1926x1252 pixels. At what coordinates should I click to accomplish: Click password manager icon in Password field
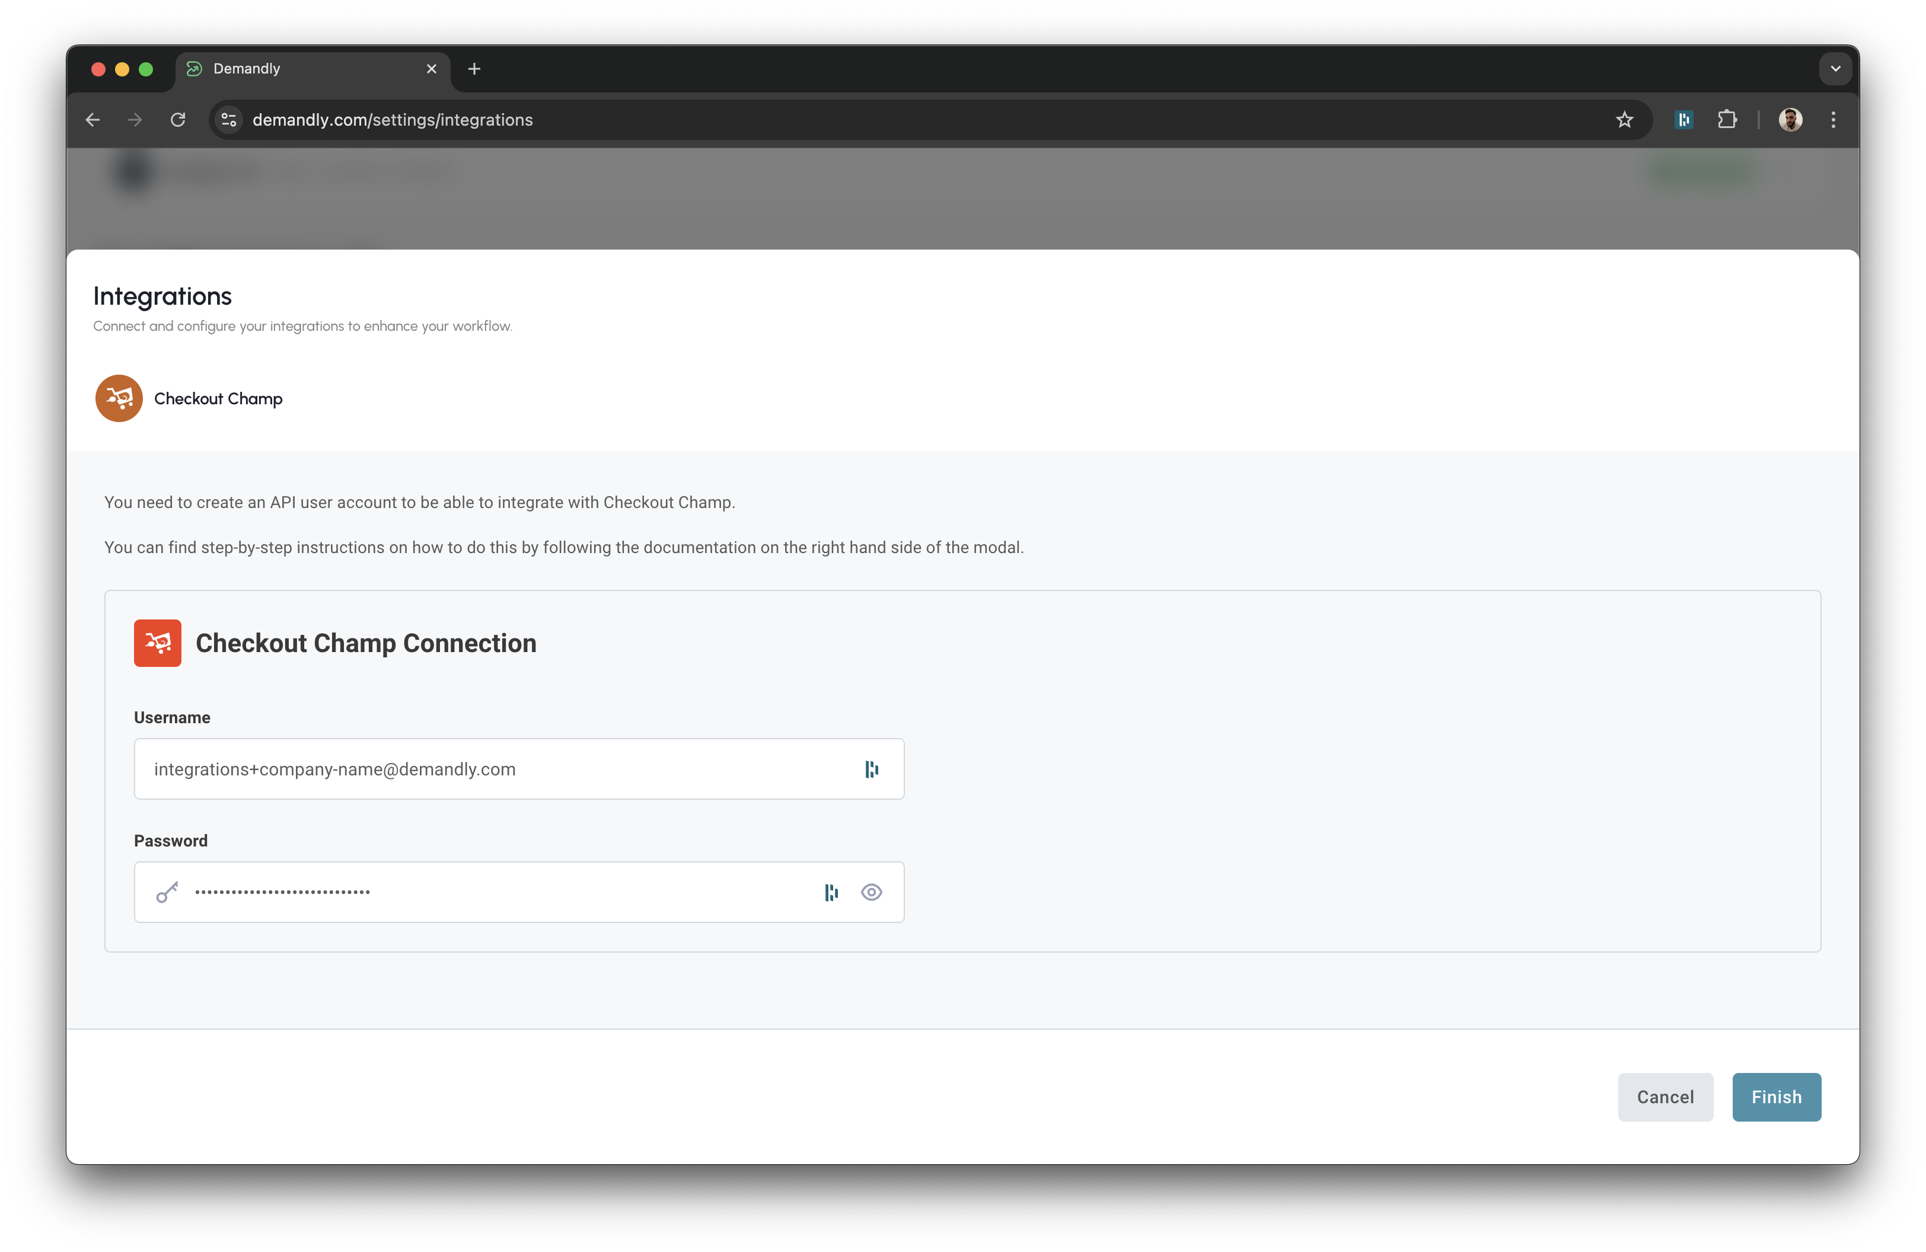[831, 892]
